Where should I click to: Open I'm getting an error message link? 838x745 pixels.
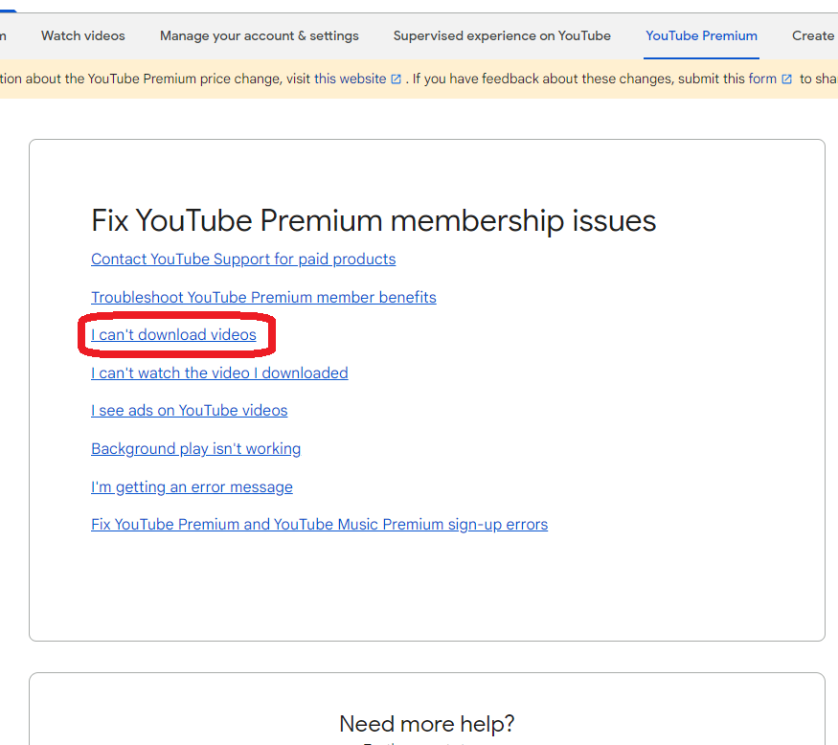tap(192, 486)
